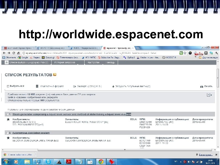Check the box for result 1 Steam generator
The width and height of the screenshot is (220, 165).
(x=7, y=114)
